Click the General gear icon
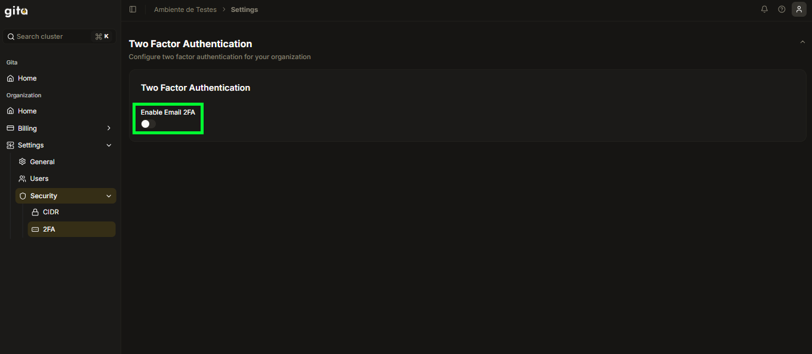The image size is (812, 354). click(x=23, y=162)
